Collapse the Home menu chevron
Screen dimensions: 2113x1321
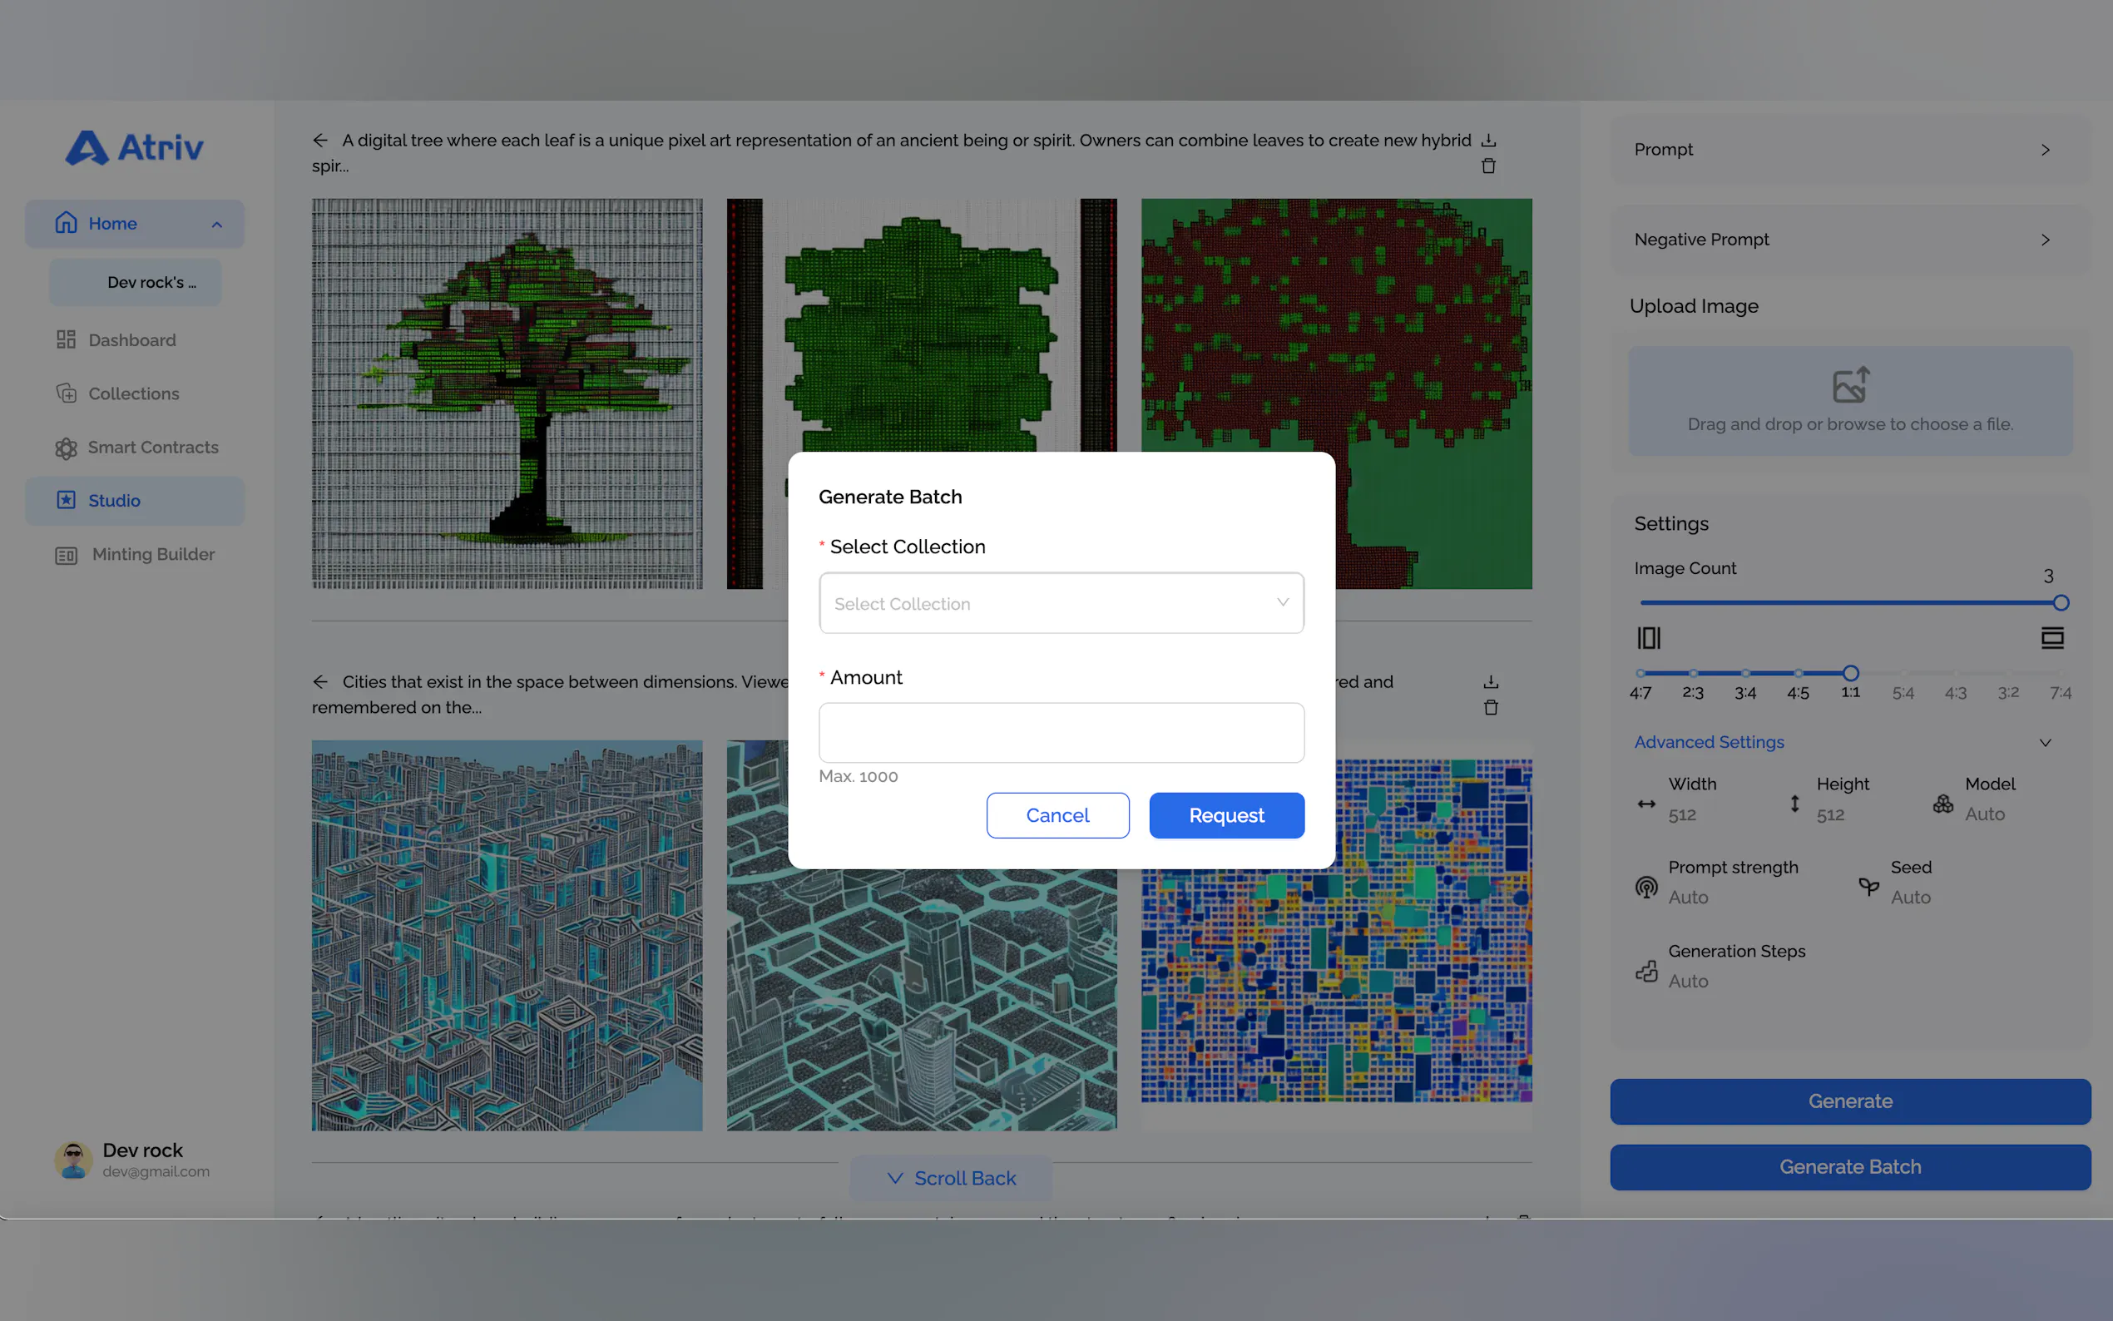pyautogui.click(x=216, y=225)
